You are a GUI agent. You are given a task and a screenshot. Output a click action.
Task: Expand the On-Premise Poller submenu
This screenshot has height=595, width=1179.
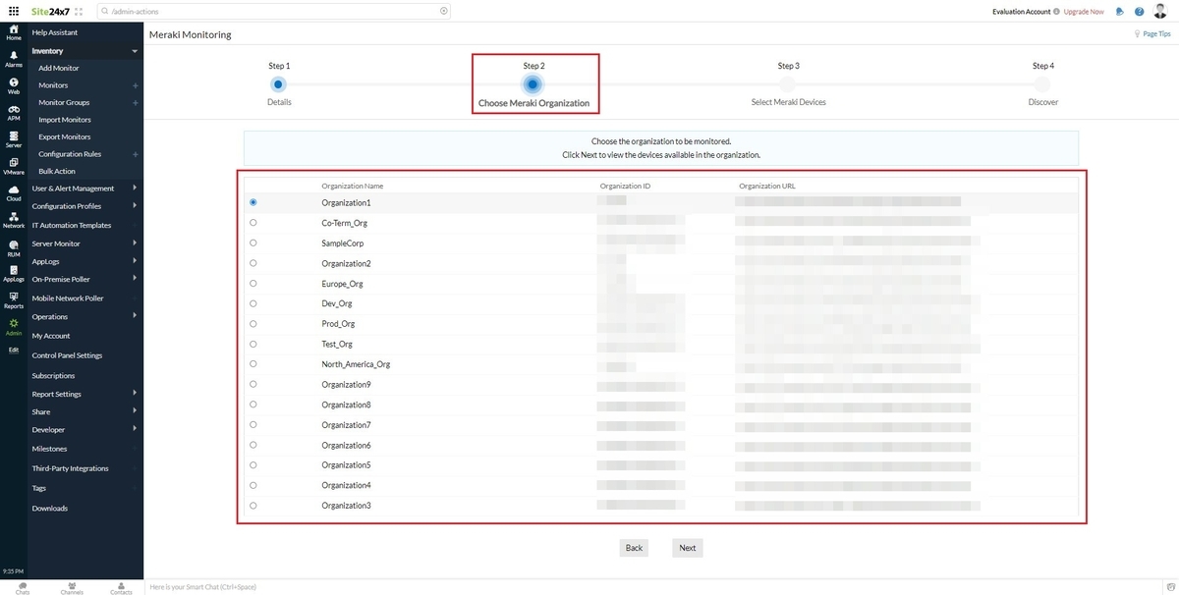tap(135, 279)
